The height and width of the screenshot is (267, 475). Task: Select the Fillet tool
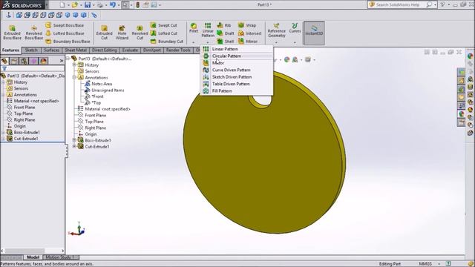[194, 28]
